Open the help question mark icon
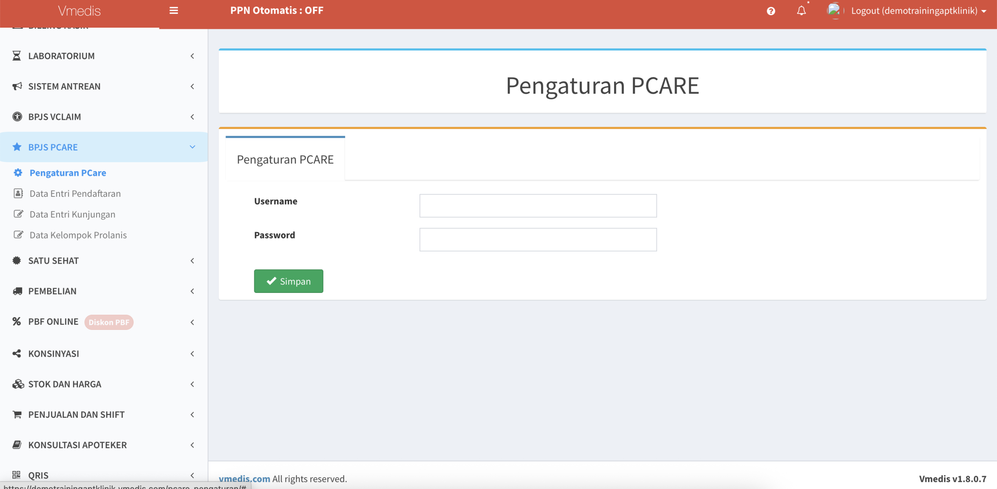This screenshot has height=489, width=997. point(771,11)
